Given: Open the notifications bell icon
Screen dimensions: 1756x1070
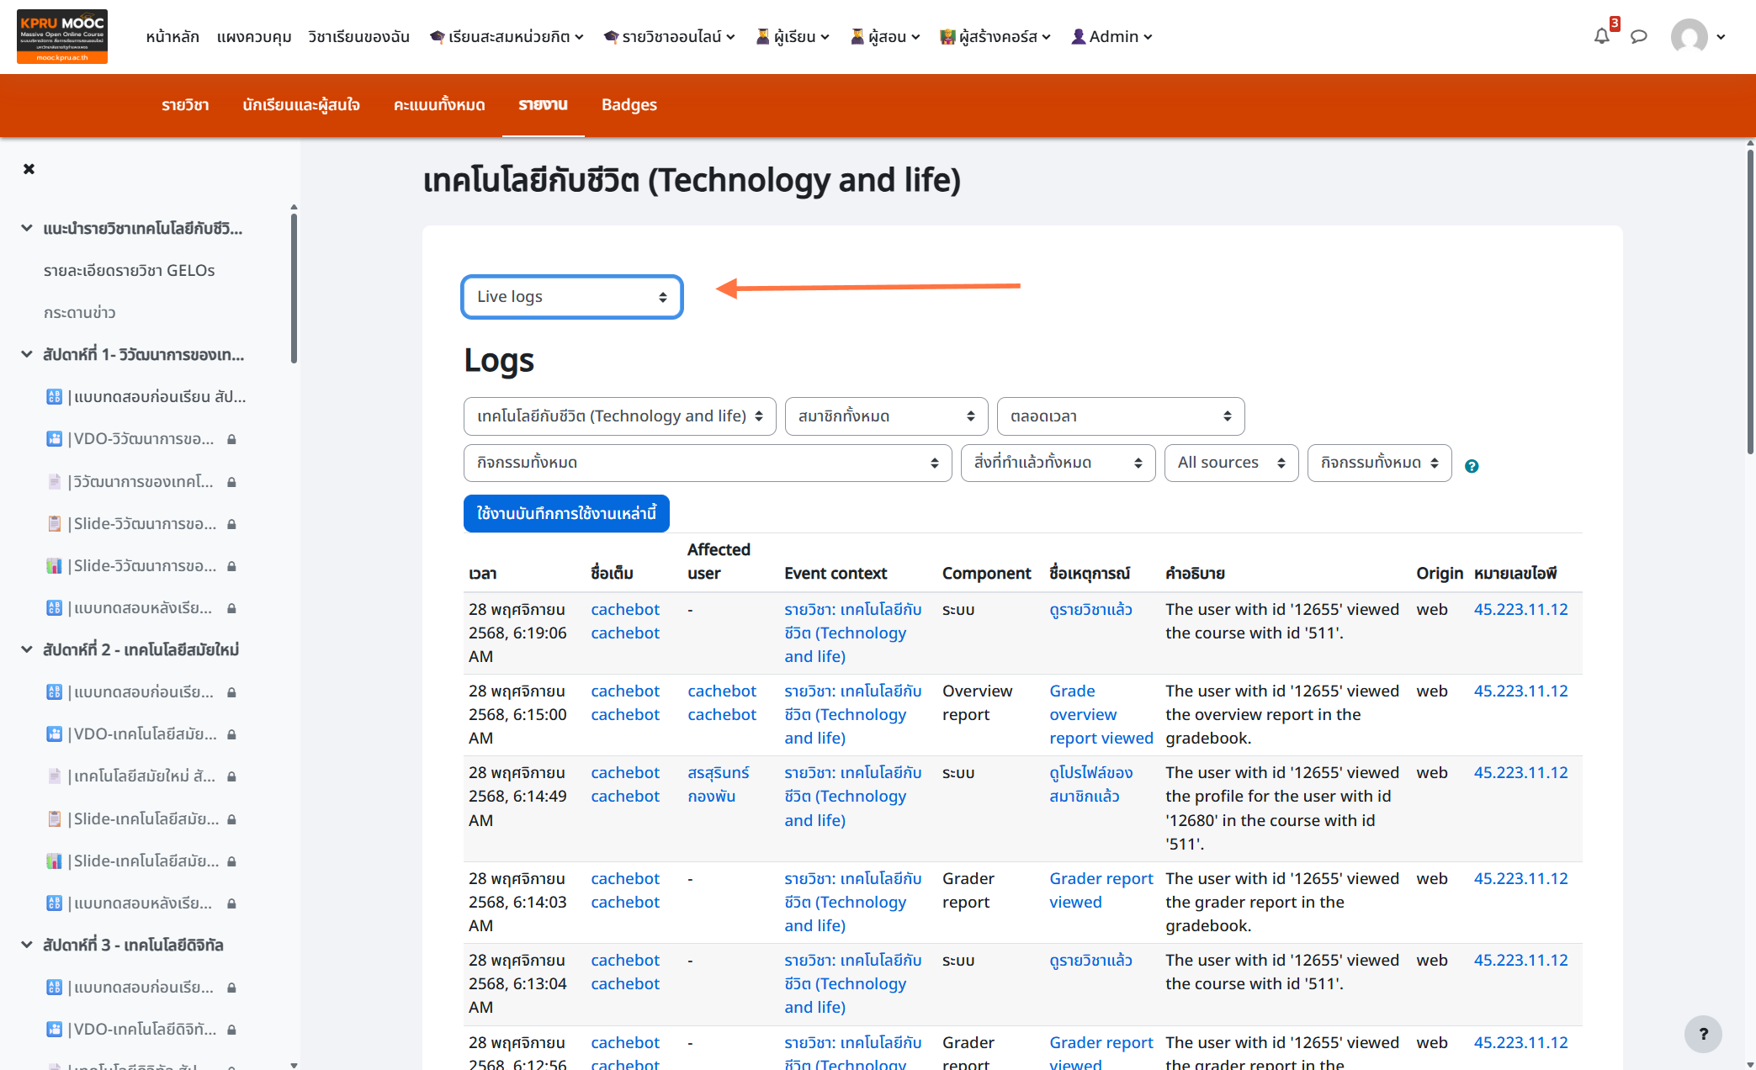Looking at the screenshot, I should coord(1601,36).
